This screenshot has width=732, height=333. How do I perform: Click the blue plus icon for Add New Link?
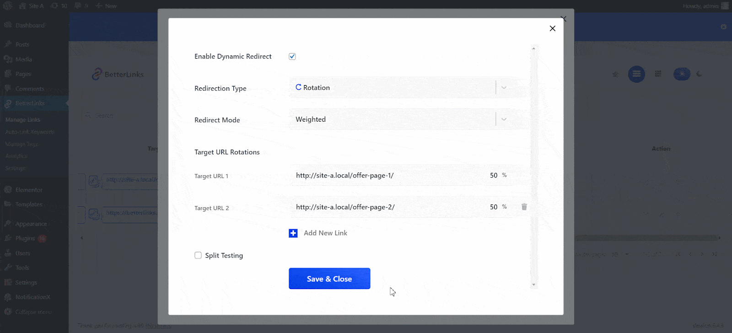[293, 233]
